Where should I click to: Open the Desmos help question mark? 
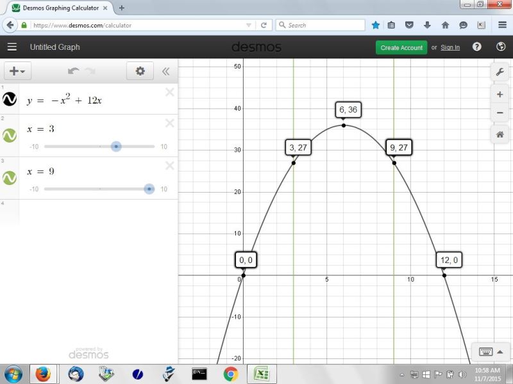[x=477, y=47]
